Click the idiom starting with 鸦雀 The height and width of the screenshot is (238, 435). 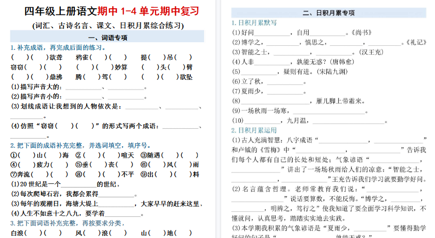[x=101, y=57]
